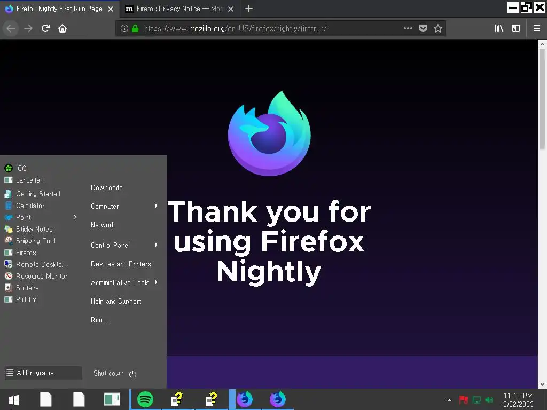Expand Administrative Tools submenu arrow
Image resolution: width=547 pixels, height=410 pixels.
pyautogui.click(x=157, y=282)
